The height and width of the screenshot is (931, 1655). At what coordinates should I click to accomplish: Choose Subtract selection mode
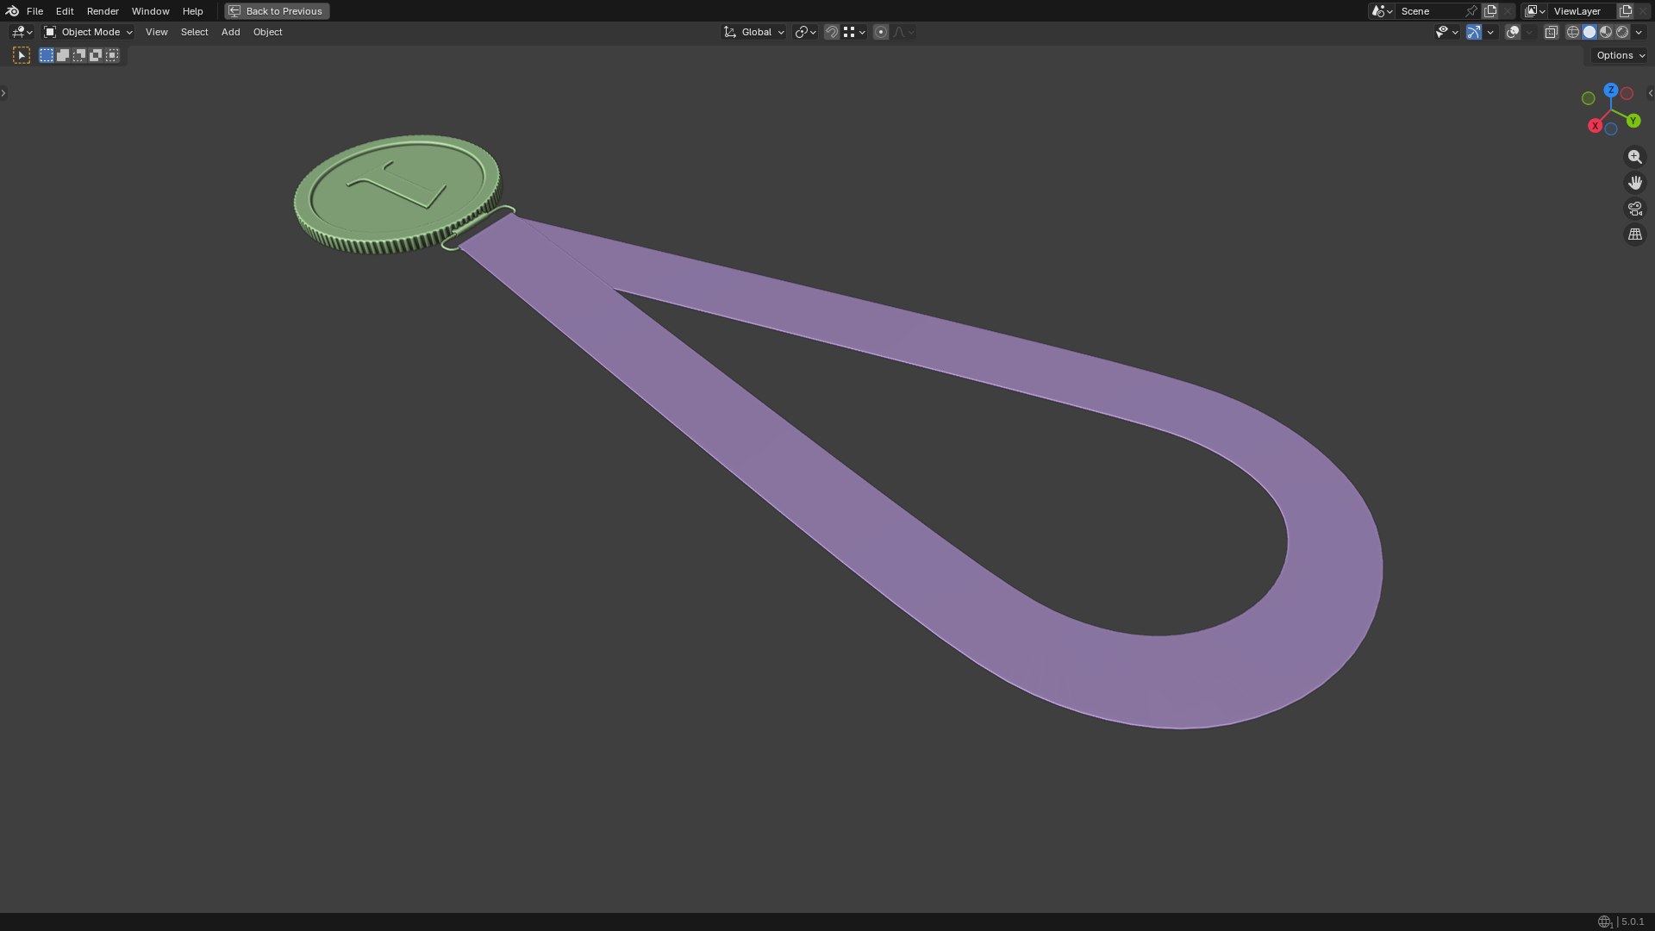pyautogui.click(x=79, y=55)
